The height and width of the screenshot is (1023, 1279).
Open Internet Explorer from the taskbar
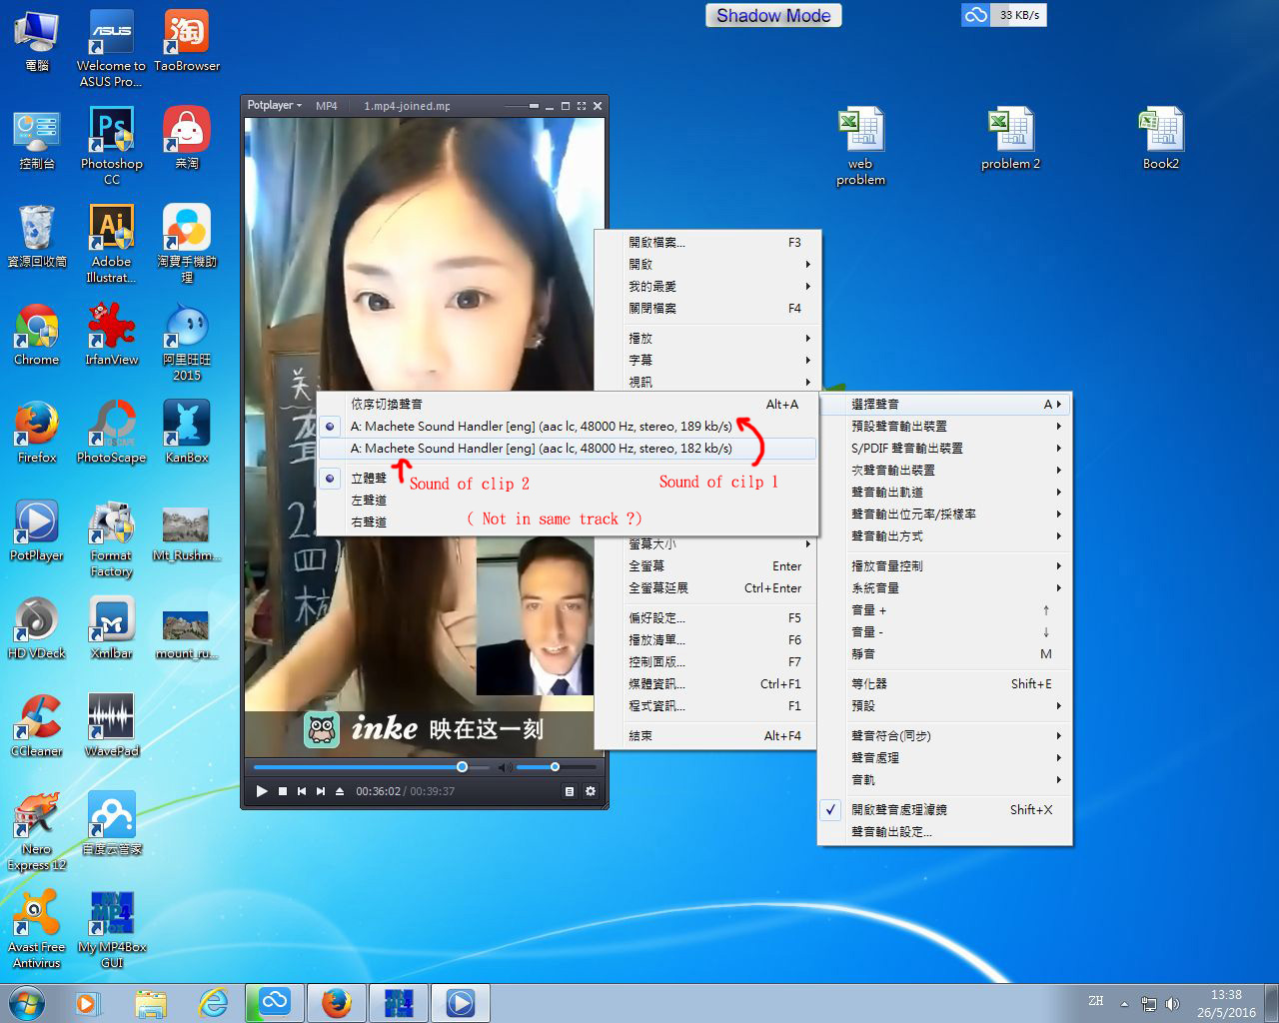(213, 1002)
